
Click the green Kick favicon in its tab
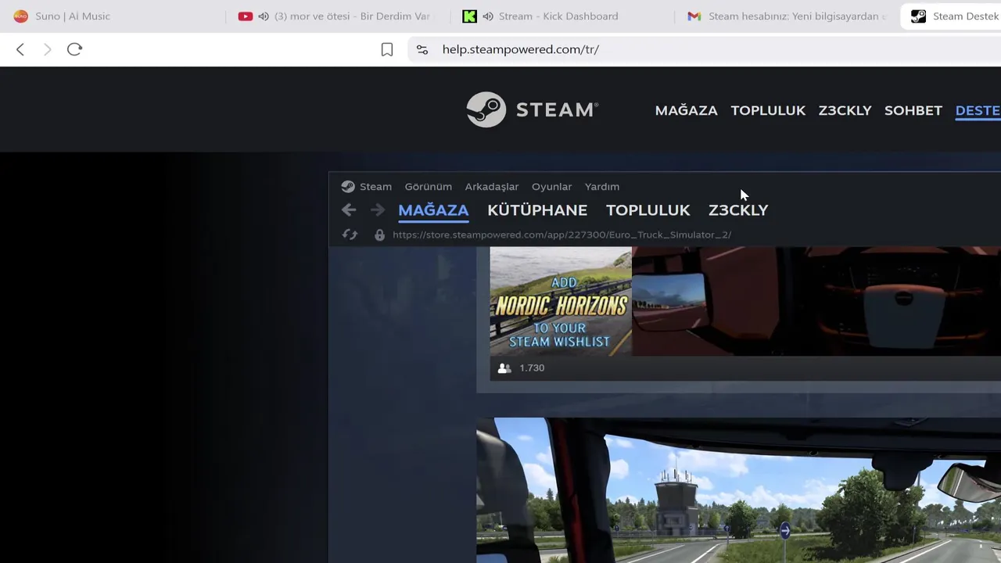(469, 16)
